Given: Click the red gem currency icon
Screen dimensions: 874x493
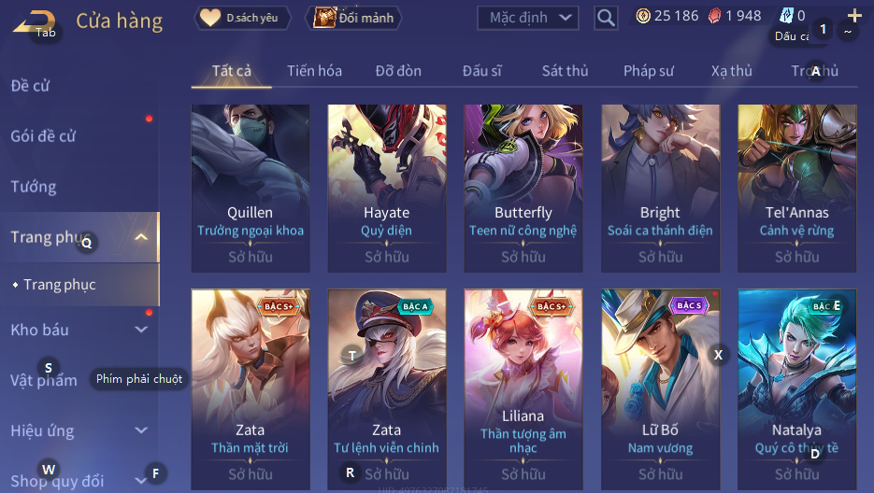Looking at the screenshot, I should coord(714,16).
